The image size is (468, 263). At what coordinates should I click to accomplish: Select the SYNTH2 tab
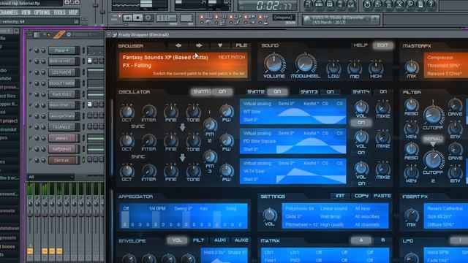(255, 92)
